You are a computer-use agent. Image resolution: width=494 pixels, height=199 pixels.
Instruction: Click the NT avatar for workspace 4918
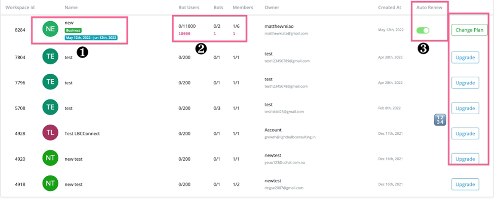pyautogui.click(x=50, y=184)
